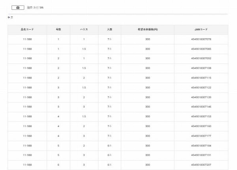
Task: Click JAN code 4549018307160
Action: click(201, 126)
